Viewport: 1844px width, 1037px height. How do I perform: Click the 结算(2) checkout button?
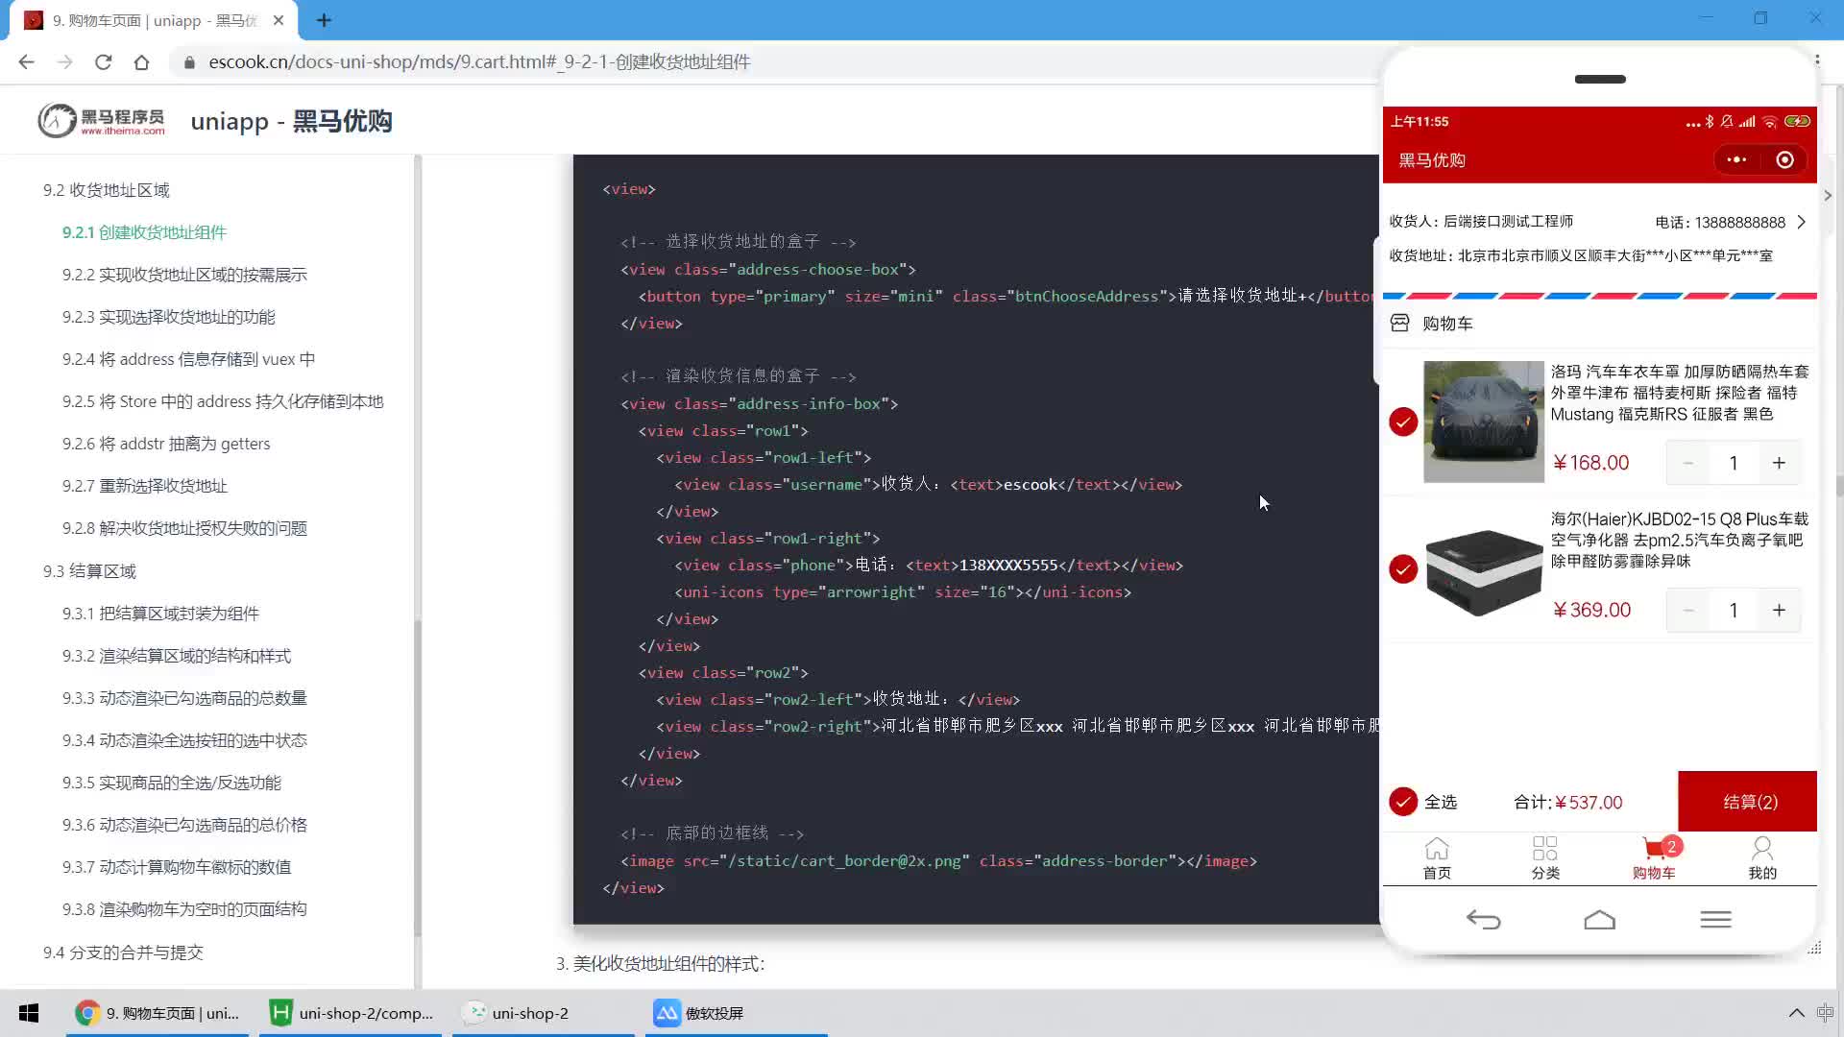coord(1748,802)
